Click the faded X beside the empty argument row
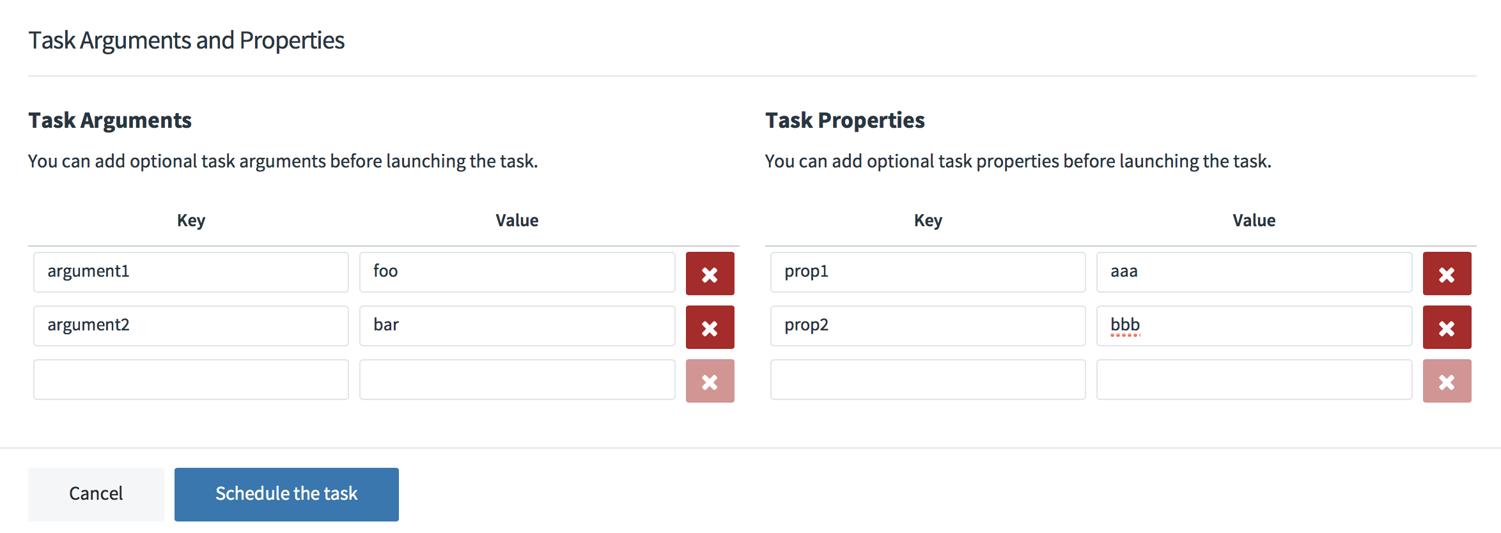This screenshot has width=1501, height=533. coord(710,381)
